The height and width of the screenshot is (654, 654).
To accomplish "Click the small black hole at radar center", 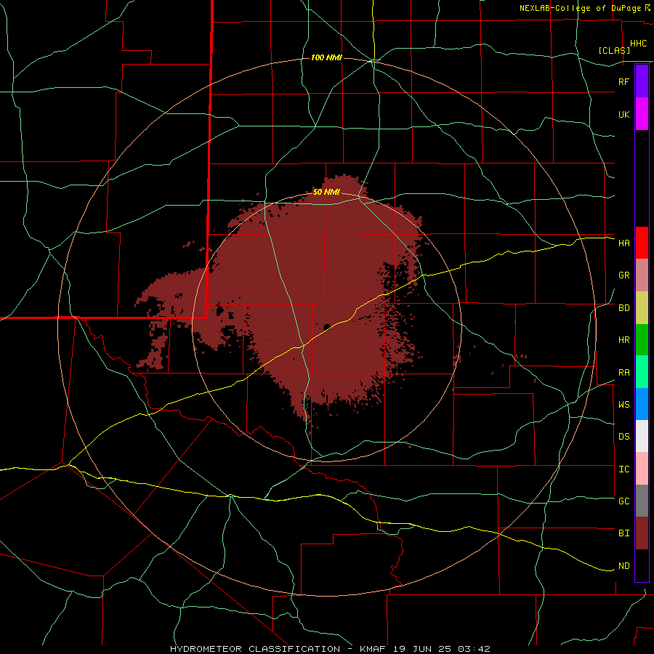I will [327, 326].
